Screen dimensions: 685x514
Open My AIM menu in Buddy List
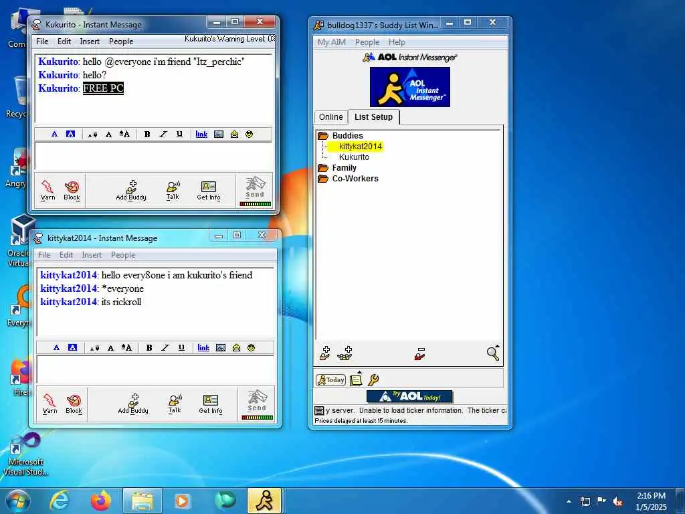tap(332, 42)
